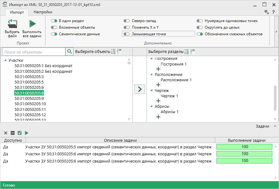Collapse the Задачи panel chevron
Viewport: 279px width, 189px height.
[x=275, y=126]
